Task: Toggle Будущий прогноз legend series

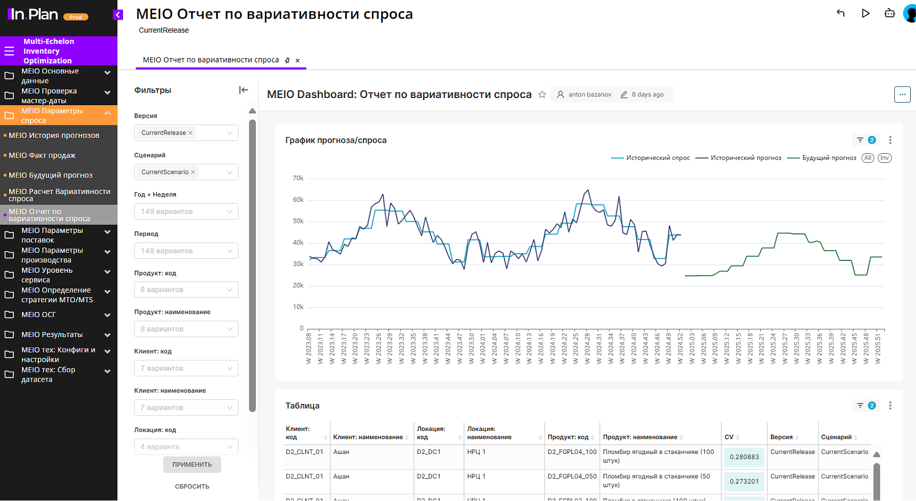Action: [822, 158]
